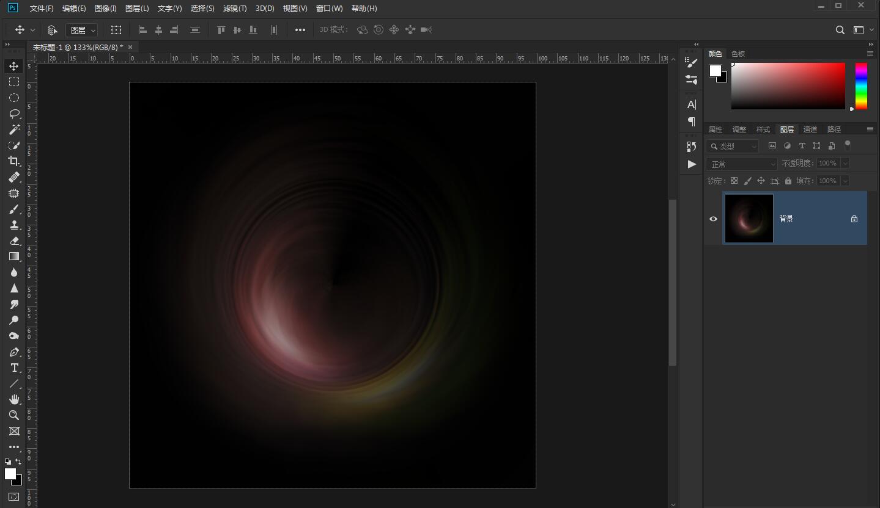Click the three-dots align options button

pos(300,30)
